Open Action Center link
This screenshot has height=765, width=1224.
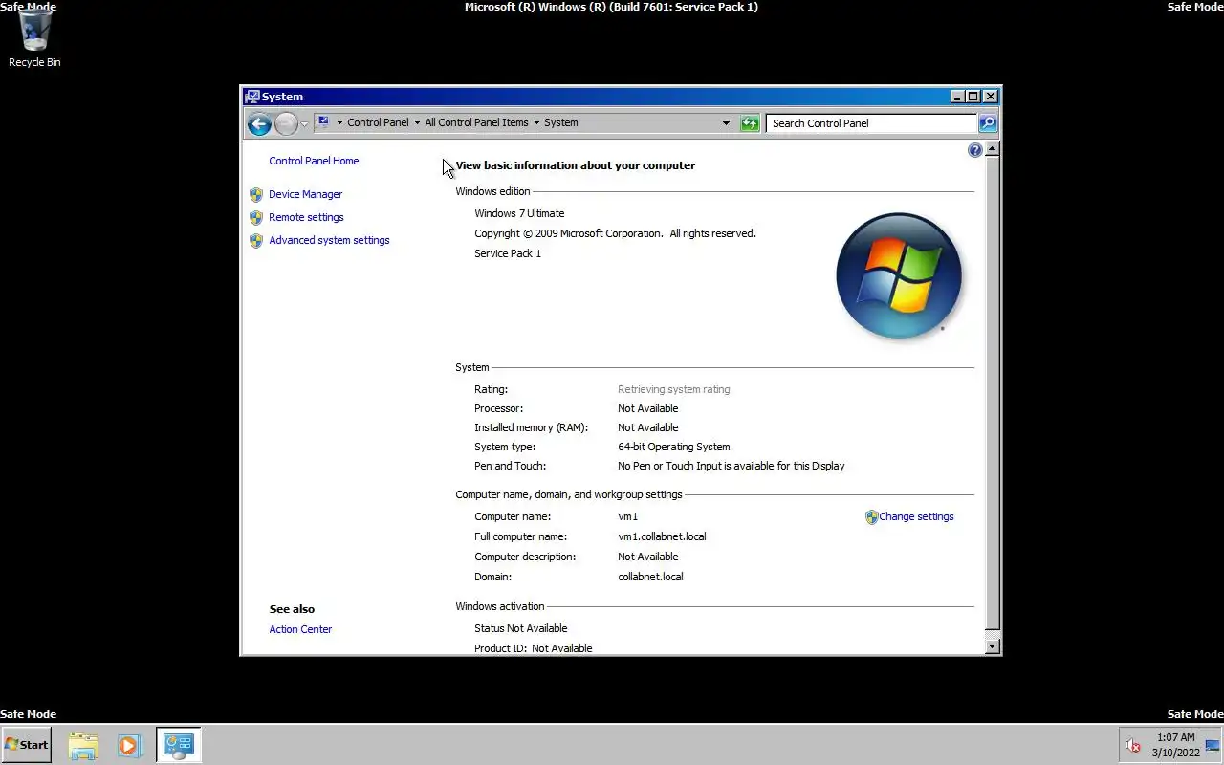point(300,629)
